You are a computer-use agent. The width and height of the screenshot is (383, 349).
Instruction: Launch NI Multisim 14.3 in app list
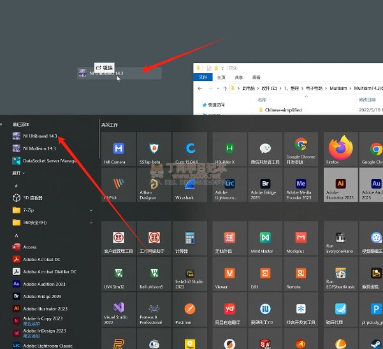pos(38,148)
